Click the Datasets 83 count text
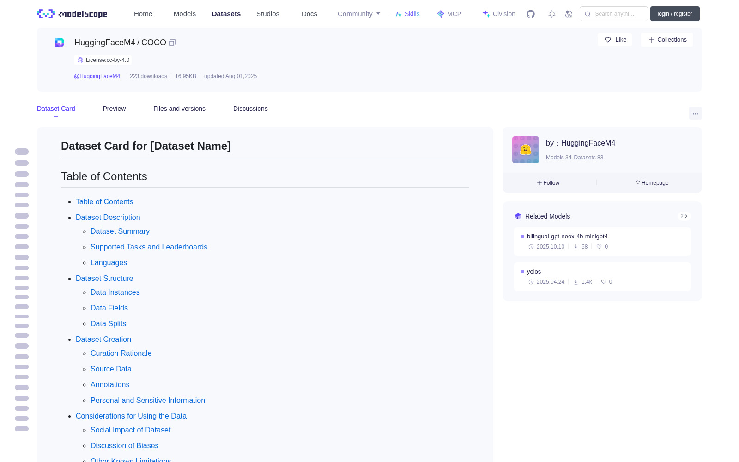Screen dimensions: 739x462 tap(588, 158)
